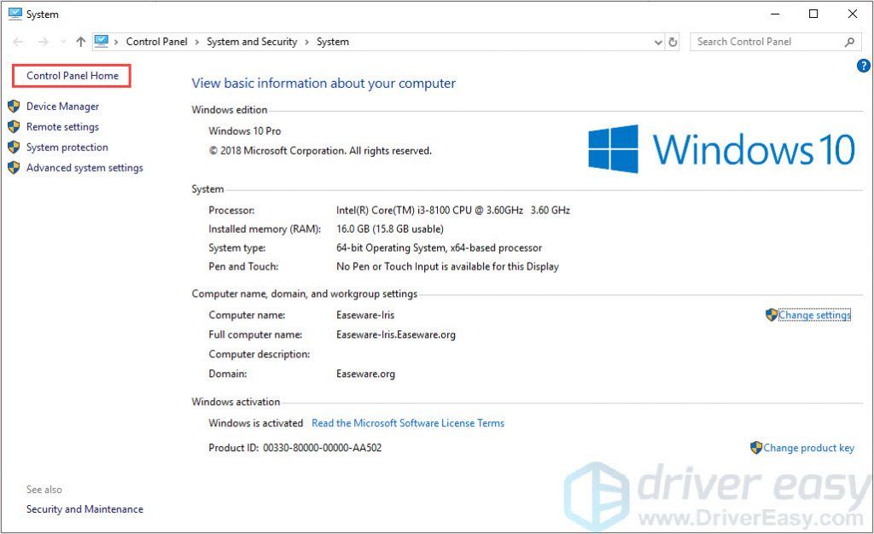Open Control Panel Home link
874x534 pixels.
73,76
